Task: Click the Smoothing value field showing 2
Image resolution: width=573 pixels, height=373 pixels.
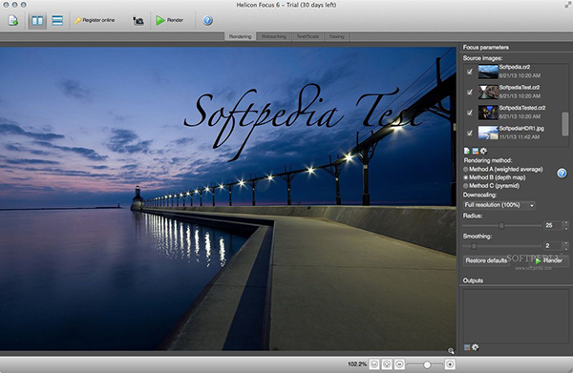Action: (553, 246)
